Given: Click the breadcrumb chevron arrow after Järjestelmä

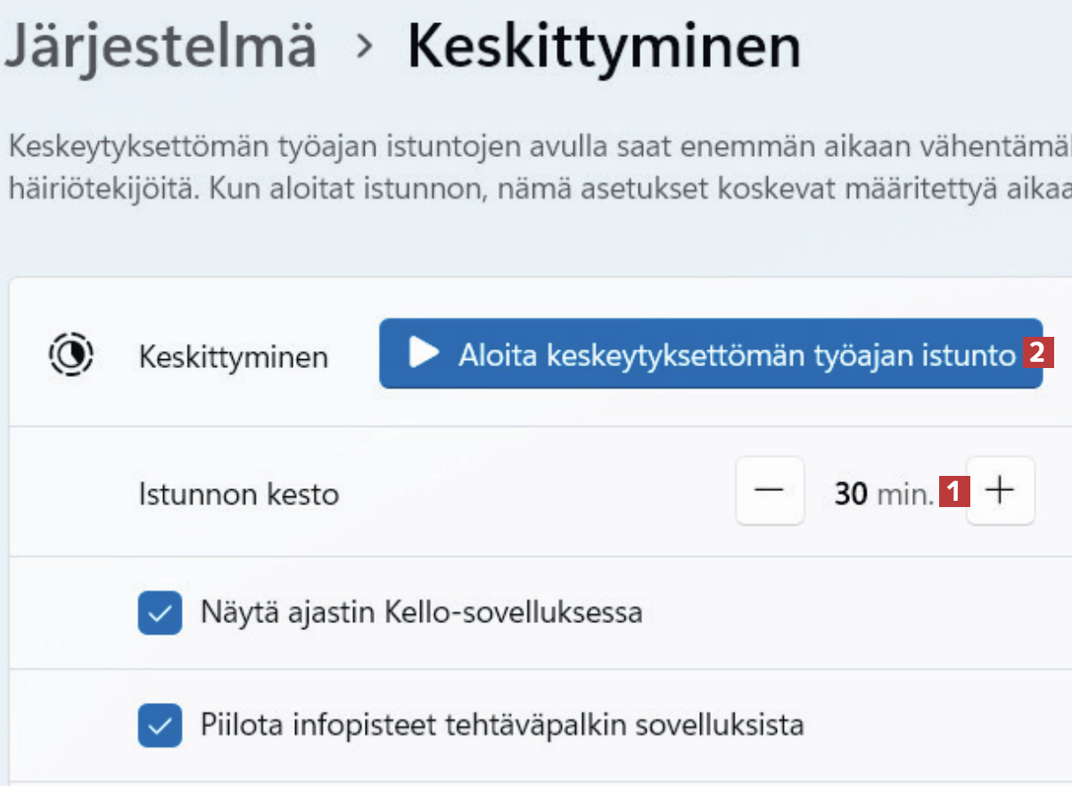Looking at the screenshot, I should 362,47.
